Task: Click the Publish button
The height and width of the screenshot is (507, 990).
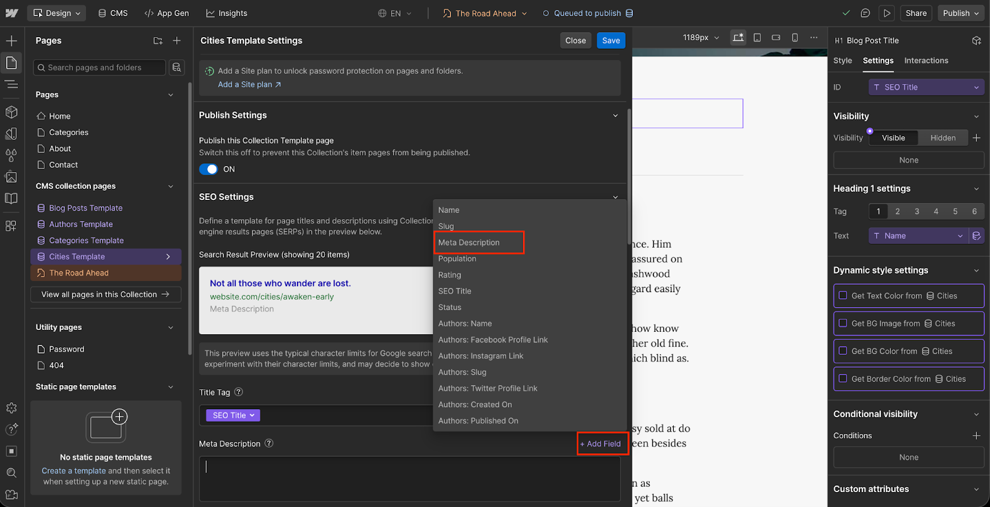Action: [960, 13]
